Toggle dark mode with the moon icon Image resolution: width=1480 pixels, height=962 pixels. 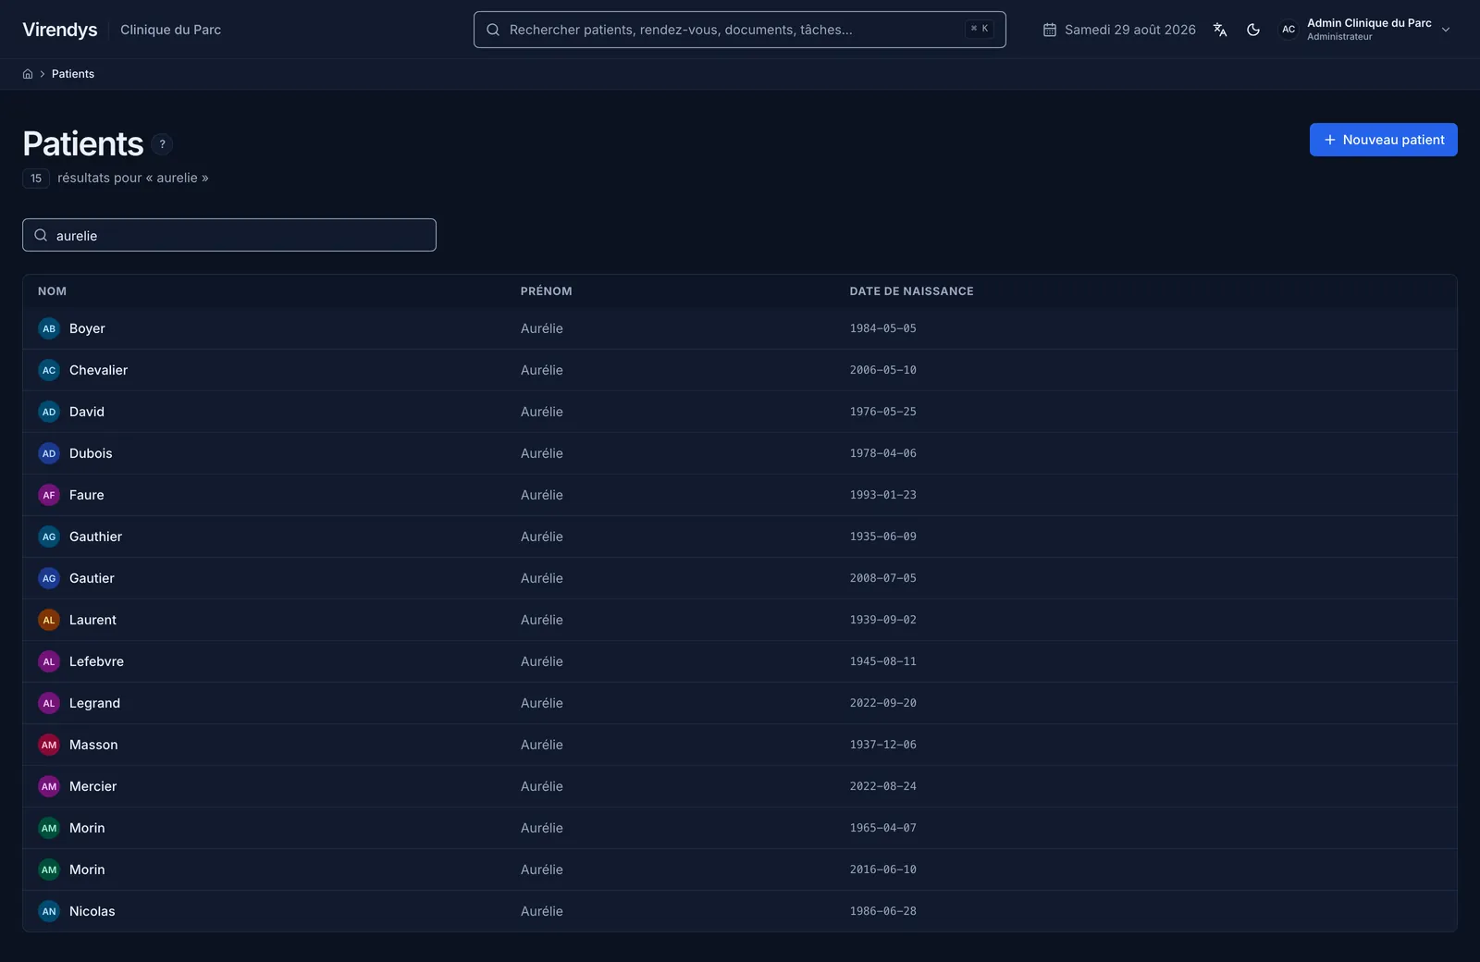point(1253,30)
